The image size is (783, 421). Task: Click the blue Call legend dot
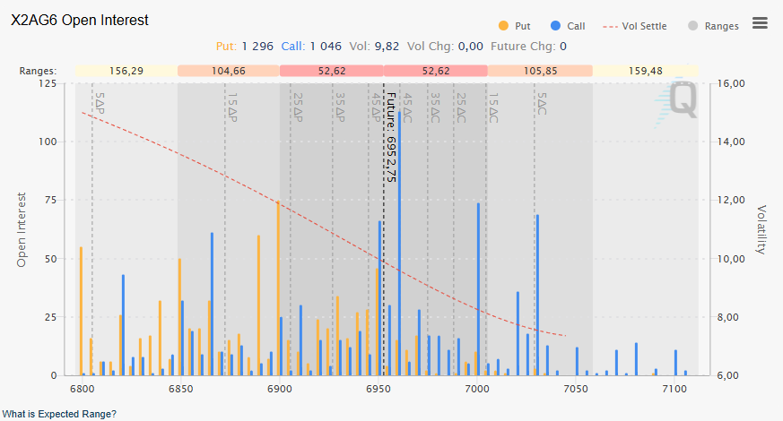tap(556, 27)
